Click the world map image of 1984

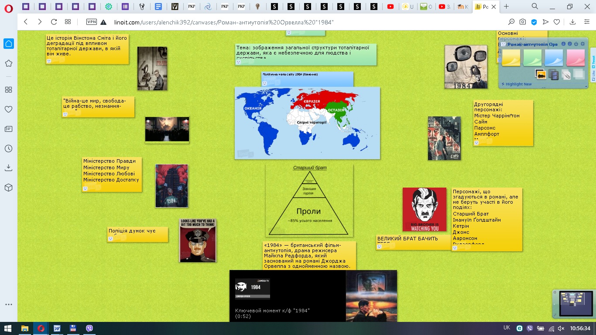pos(307,123)
